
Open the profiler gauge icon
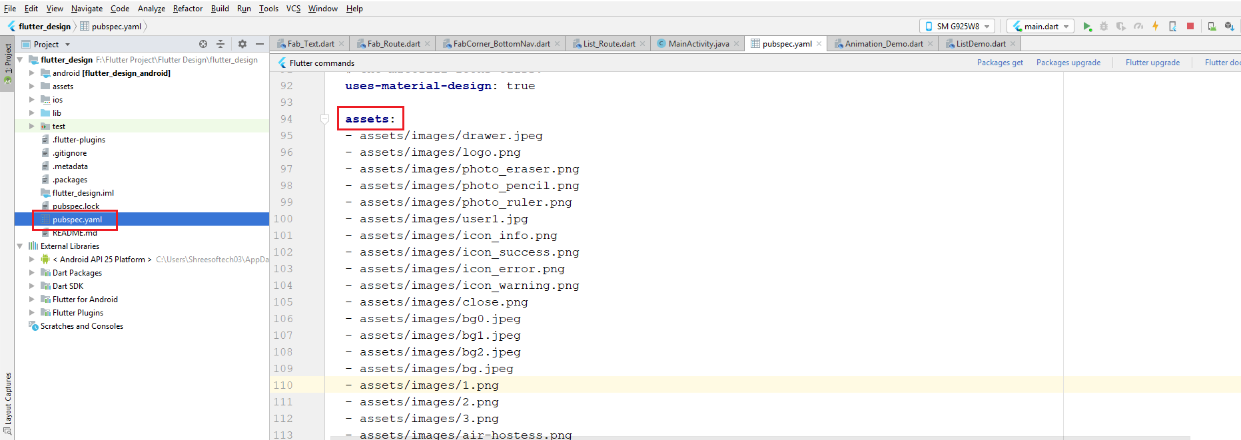coord(1138,27)
